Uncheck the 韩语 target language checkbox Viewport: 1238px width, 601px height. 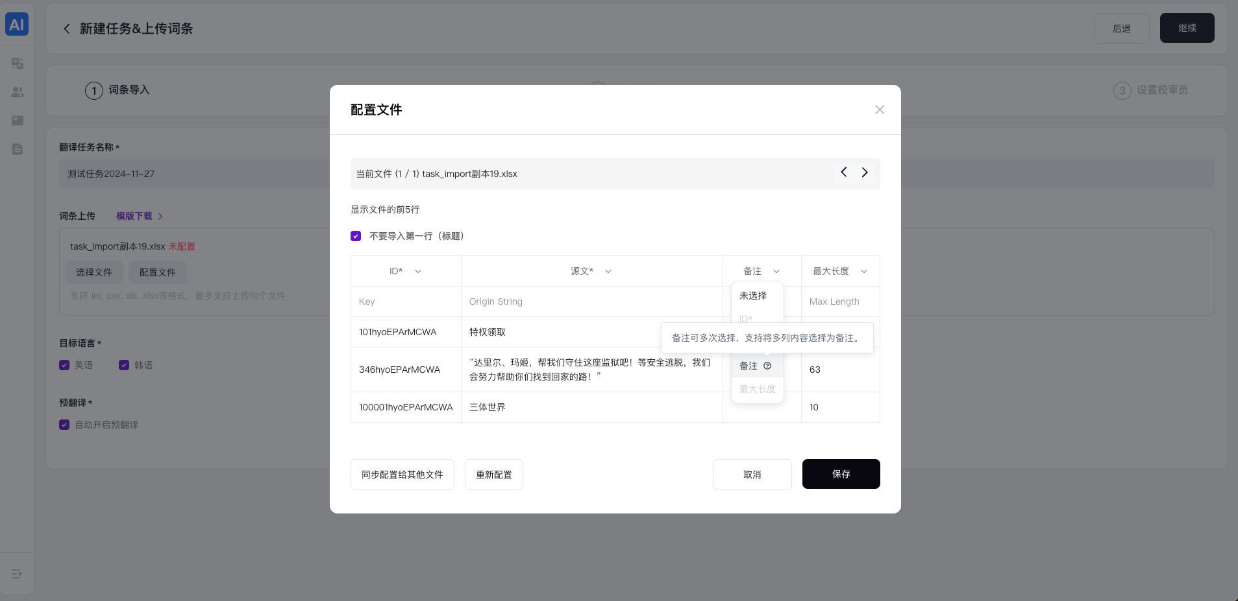tap(124, 365)
